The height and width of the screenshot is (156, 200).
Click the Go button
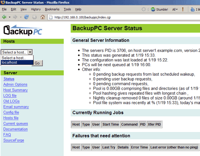(37, 63)
